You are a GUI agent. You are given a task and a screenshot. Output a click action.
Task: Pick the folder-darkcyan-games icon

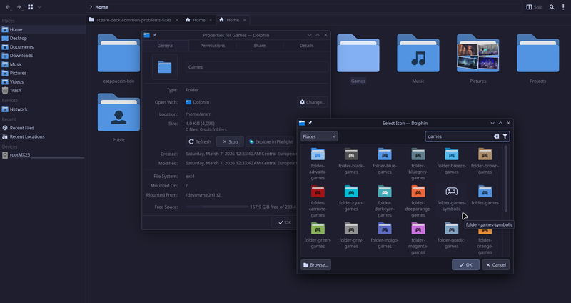(x=385, y=192)
